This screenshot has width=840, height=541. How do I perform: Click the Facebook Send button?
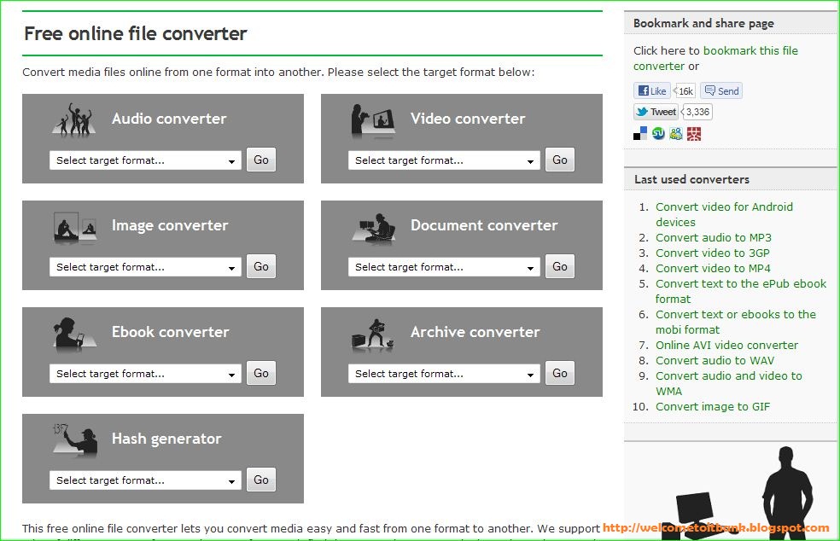[x=721, y=91]
